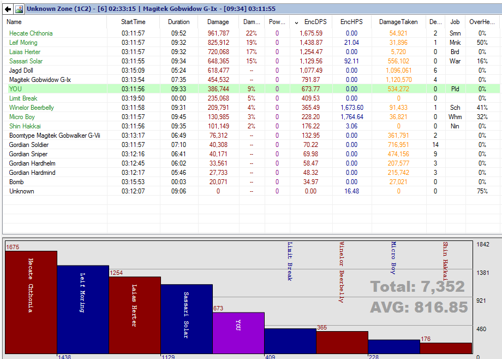502x359 pixels.
Task: Click the encounter title bar text
Action: click(151, 9)
